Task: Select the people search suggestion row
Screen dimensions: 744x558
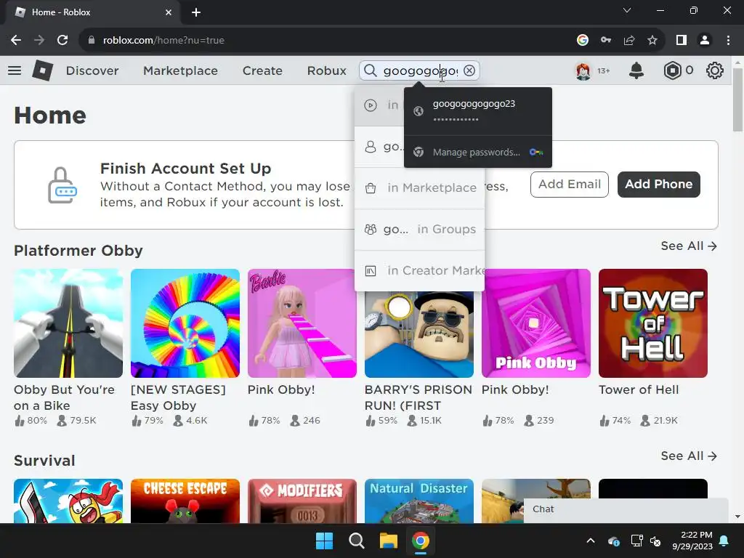Action: [379, 147]
